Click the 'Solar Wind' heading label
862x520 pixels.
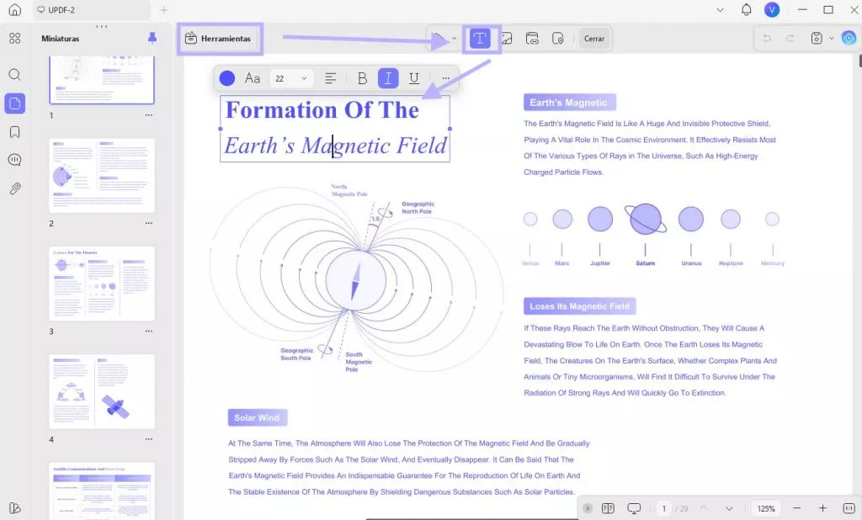pyautogui.click(x=258, y=417)
